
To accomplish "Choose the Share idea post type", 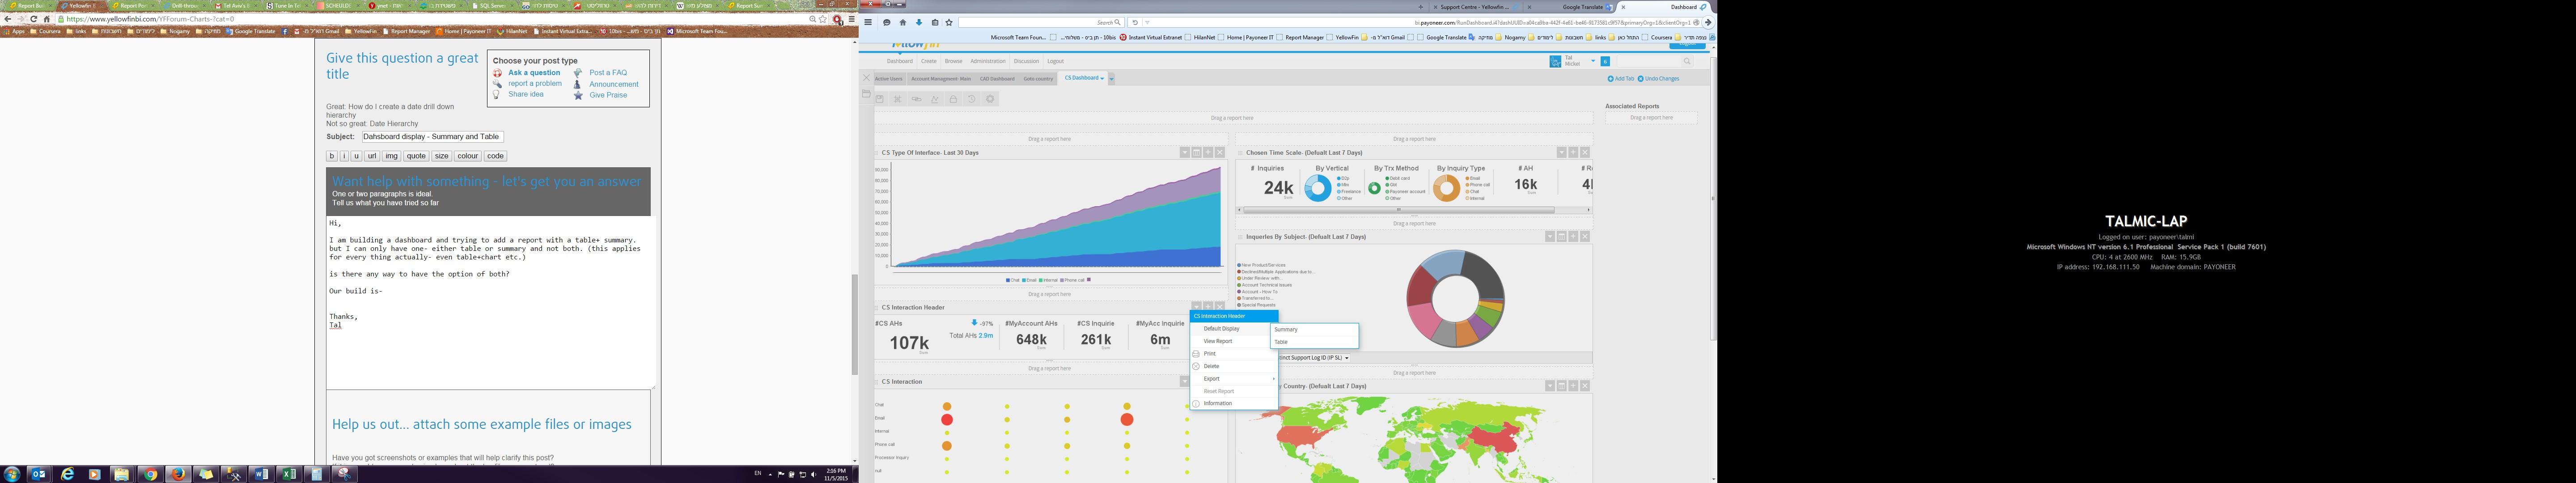I will point(526,95).
